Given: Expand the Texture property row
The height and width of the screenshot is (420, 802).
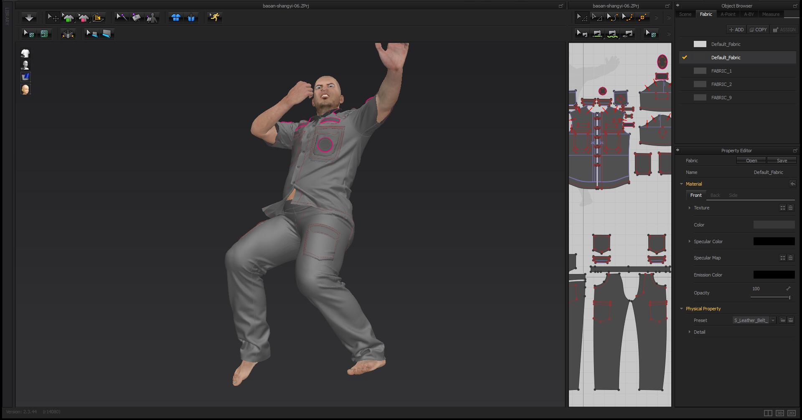Looking at the screenshot, I should 689,208.
